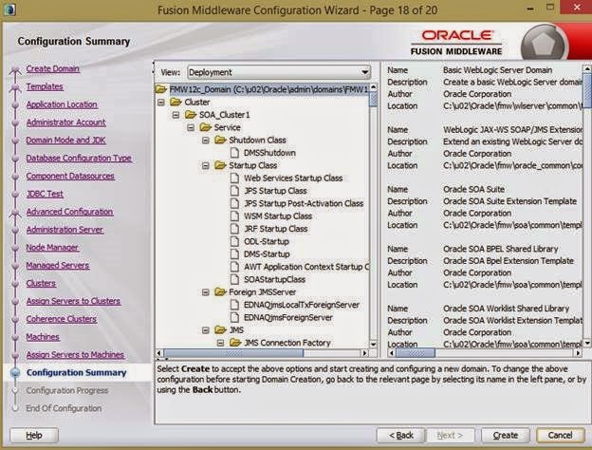Click the DMSShutdown file icon

tap(234, 153)
